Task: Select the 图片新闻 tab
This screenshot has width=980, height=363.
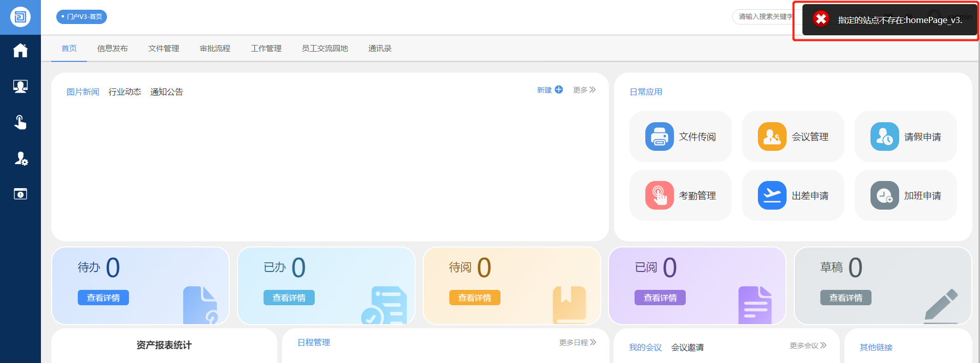Action: [x=83, y=92]
